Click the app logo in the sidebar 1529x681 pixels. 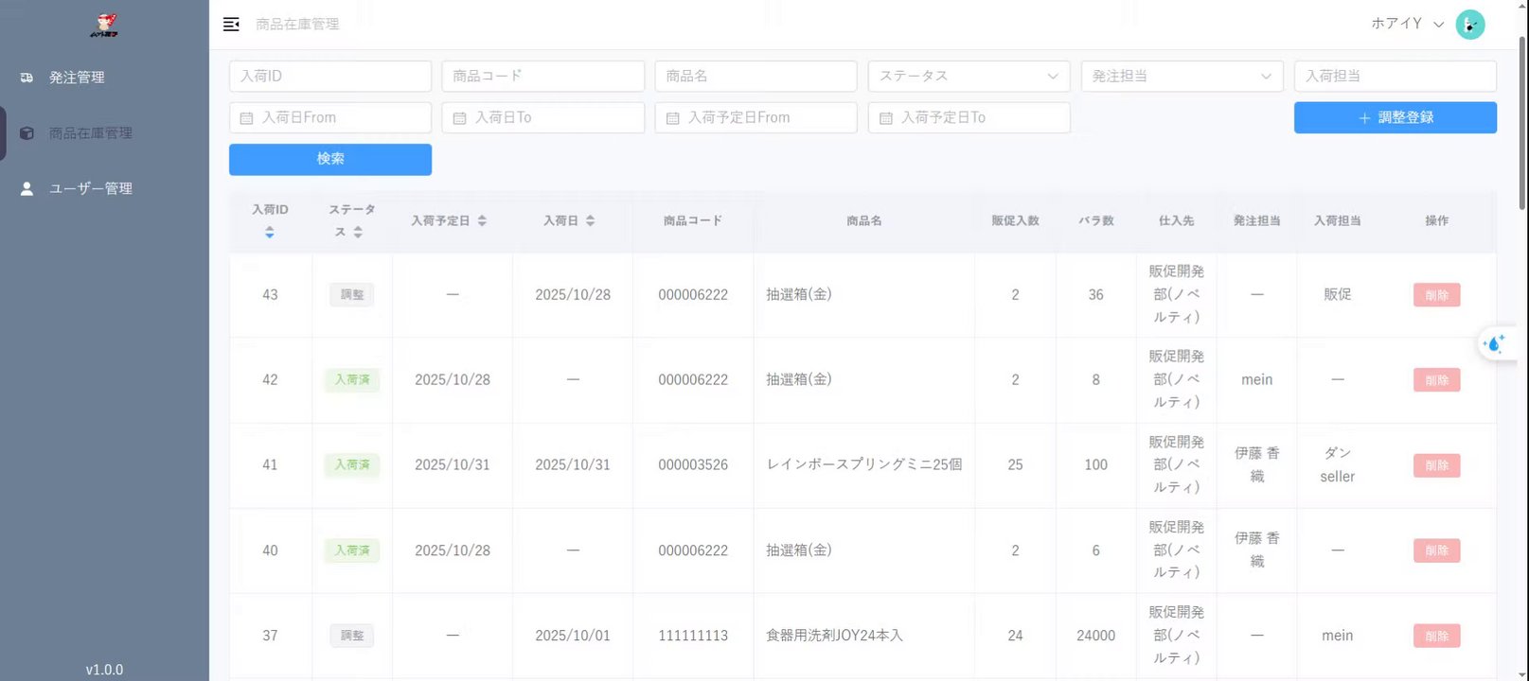104,26
